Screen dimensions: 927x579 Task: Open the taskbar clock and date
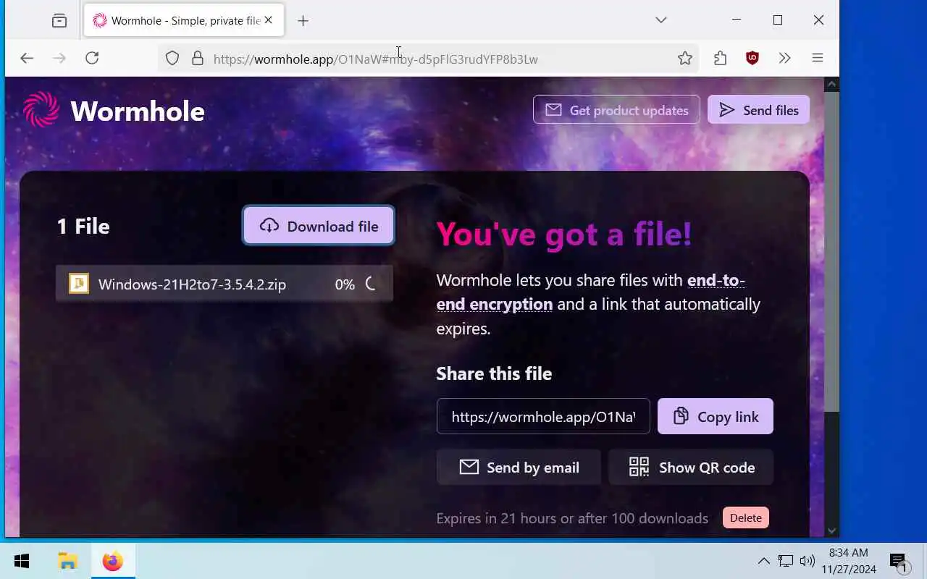point(849,561)
